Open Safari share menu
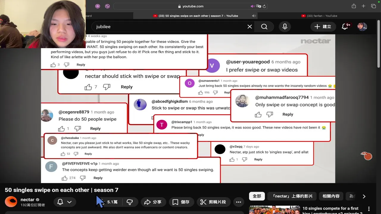 354,6
